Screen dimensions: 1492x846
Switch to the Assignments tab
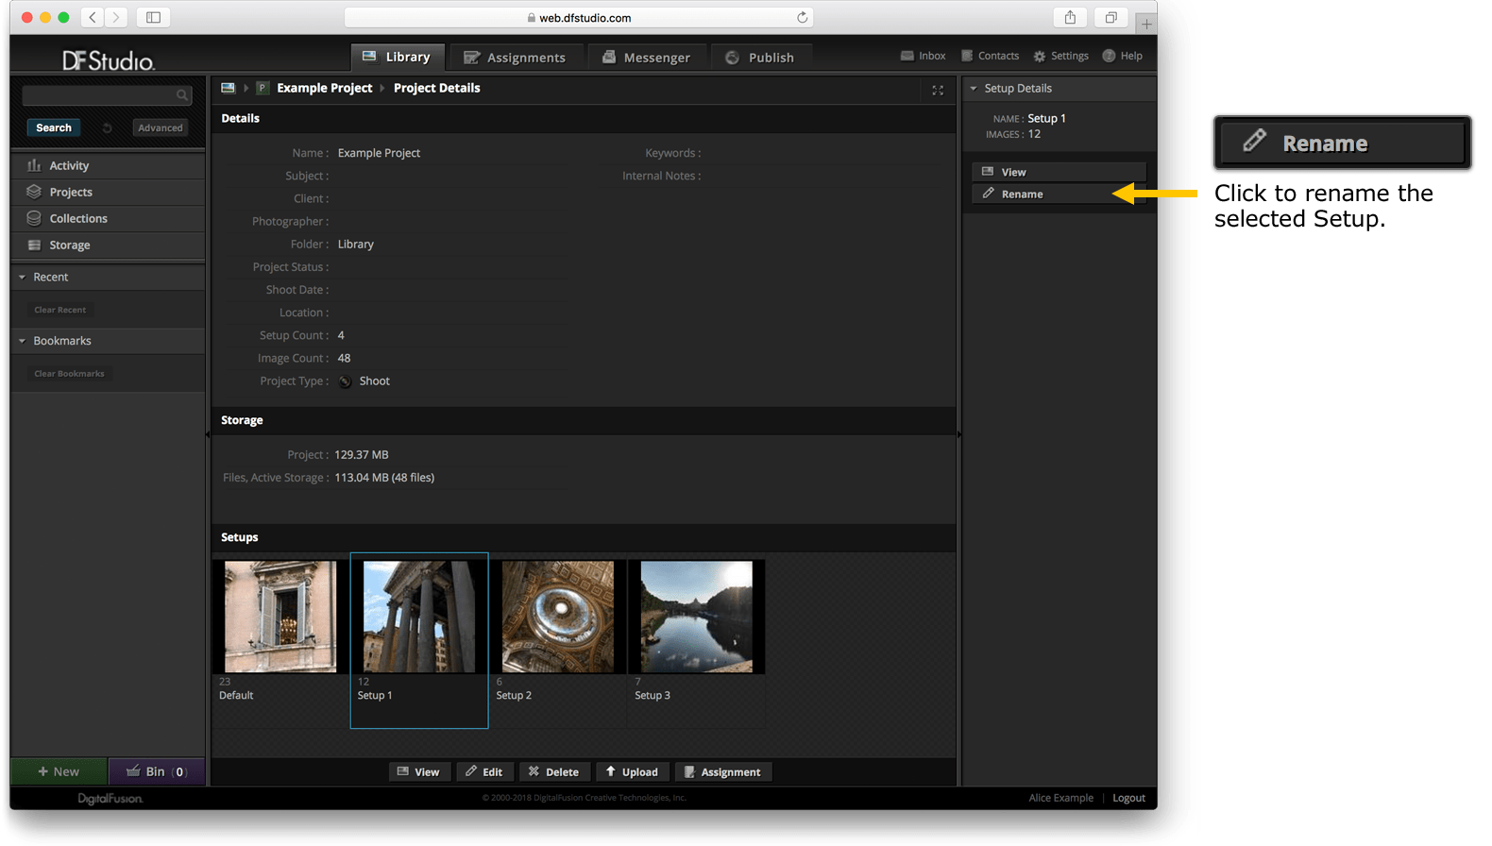(514, 58)
